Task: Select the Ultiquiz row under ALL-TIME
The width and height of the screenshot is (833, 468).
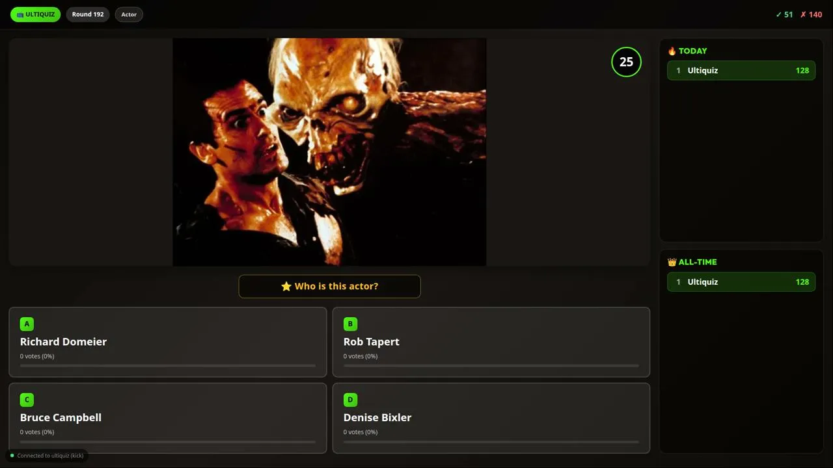Action: pyautogui.click(x=741, y=281)
